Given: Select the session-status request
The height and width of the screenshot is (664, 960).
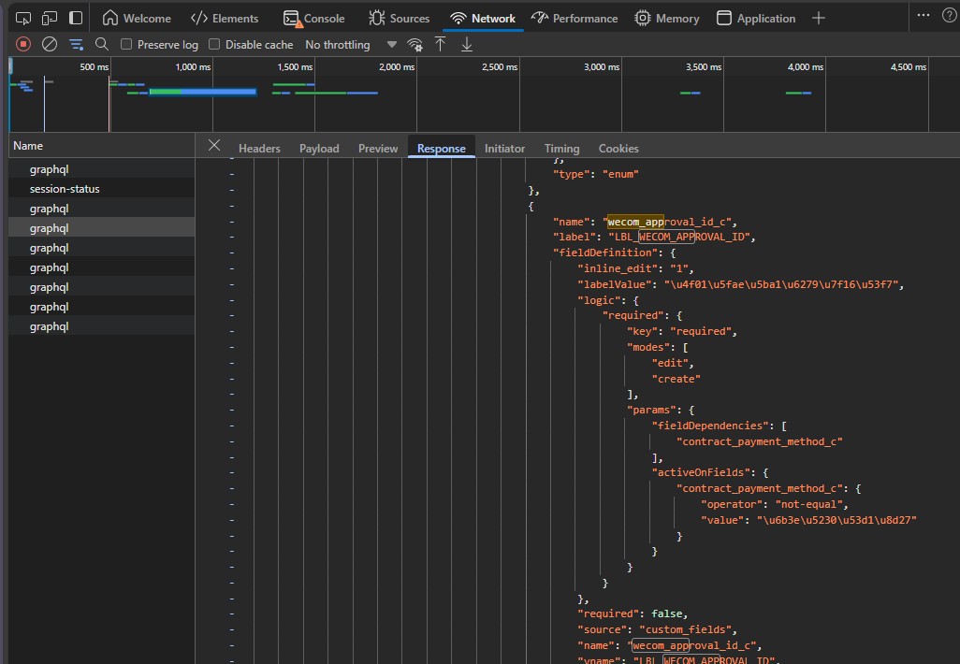Looking at the screenshot, I should (65, 189).
